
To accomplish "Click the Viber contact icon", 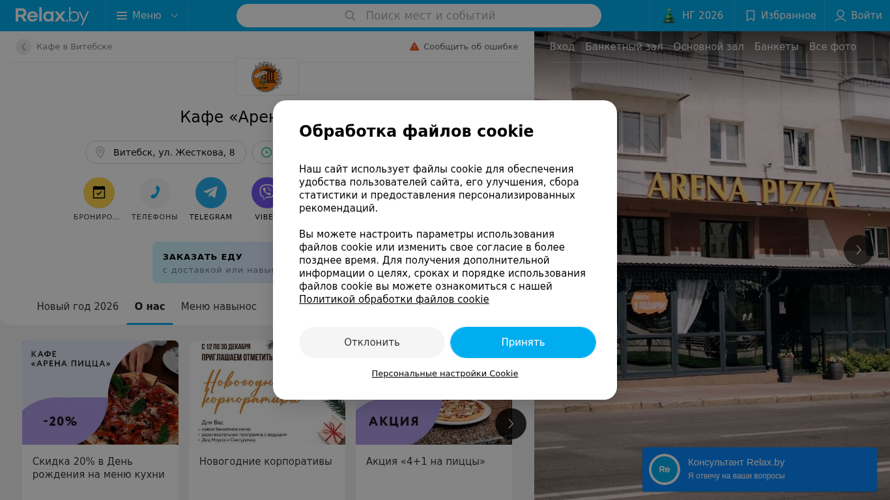I will click(x=266, y=193).
